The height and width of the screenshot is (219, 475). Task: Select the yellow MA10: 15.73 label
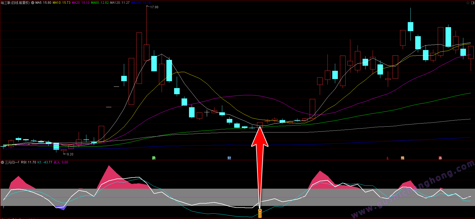61,3
